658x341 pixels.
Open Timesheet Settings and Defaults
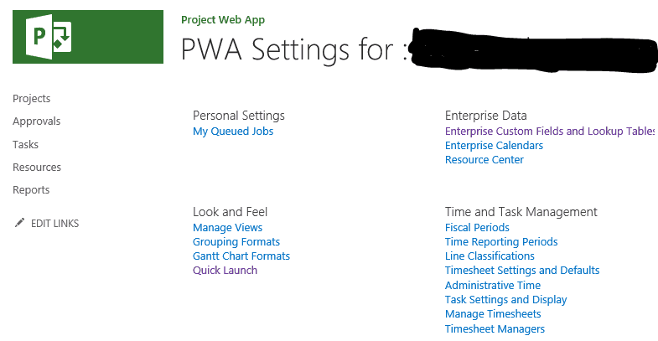pyautogui.click(x=522, y=271)
